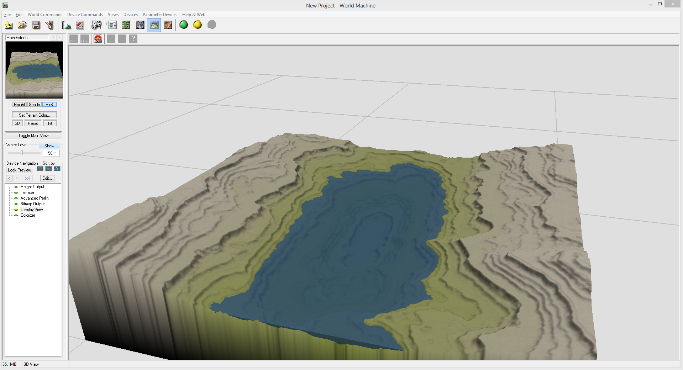Open the Parameter Devices menu
This screenshot has width=683, height=370.
[x=160, y=15]
